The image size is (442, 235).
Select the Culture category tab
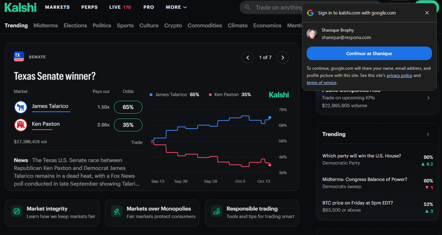(149, 25)
